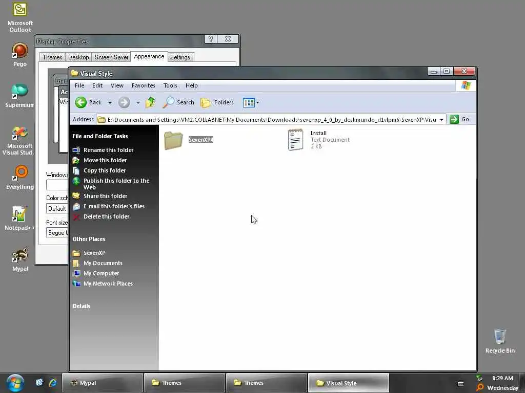The height and width of the screenshot is (393, 525).
Task: Expand the Details section header
Action: (82, 306)
